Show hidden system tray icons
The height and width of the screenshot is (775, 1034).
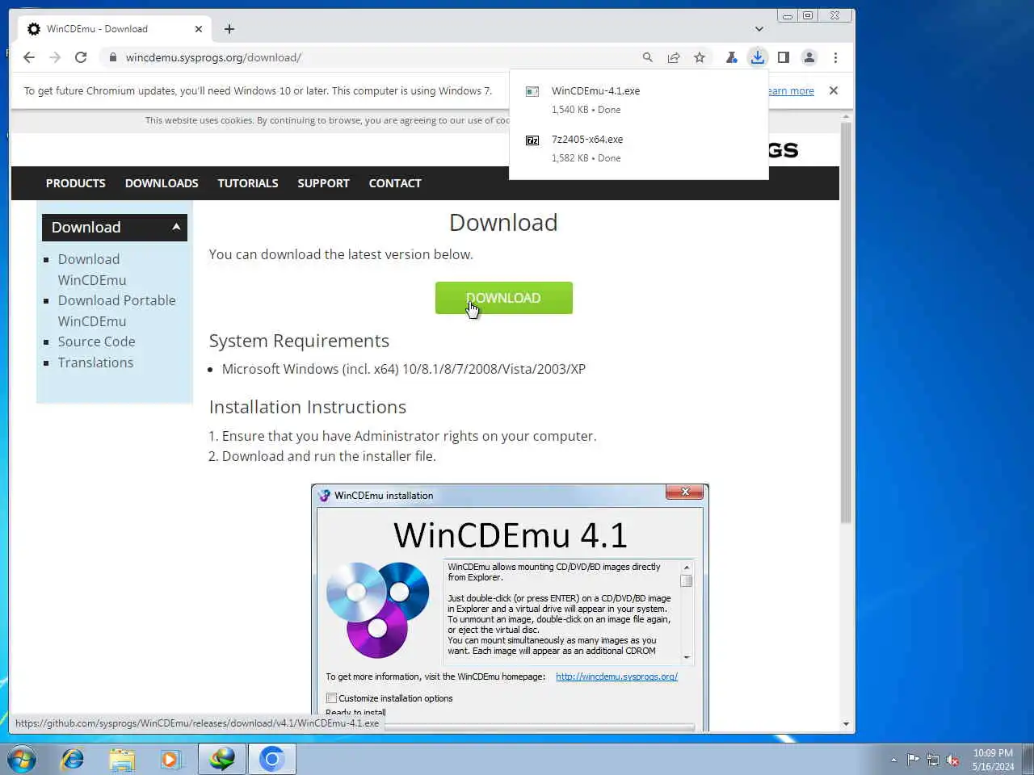click(x=893, y=760)
